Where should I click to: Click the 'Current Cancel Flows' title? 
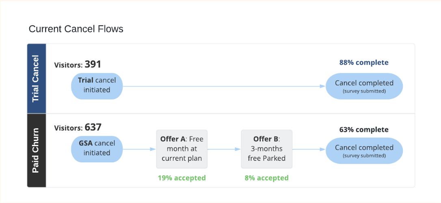pos(76,29)
